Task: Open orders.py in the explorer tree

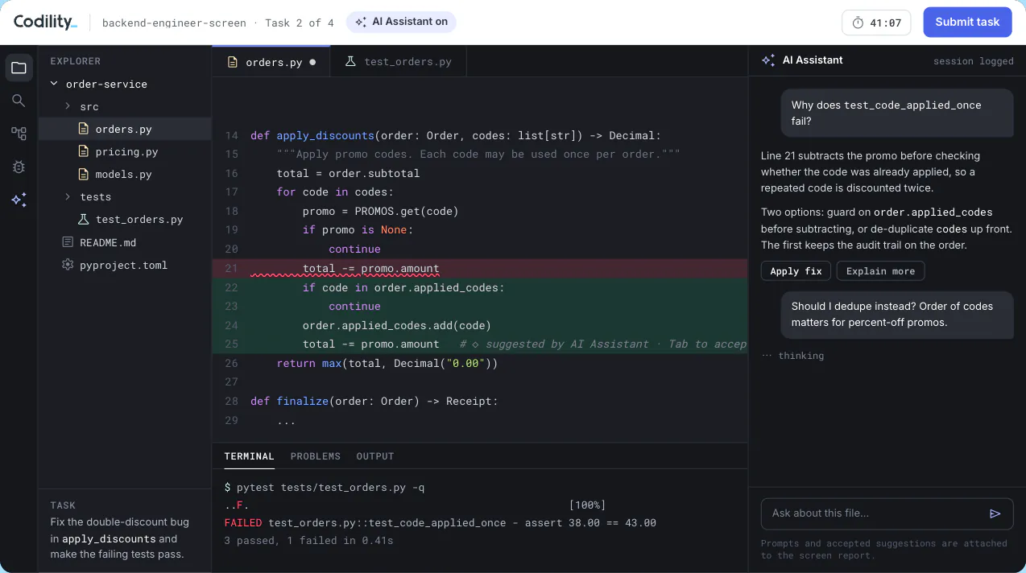Action: click(125, 129)
